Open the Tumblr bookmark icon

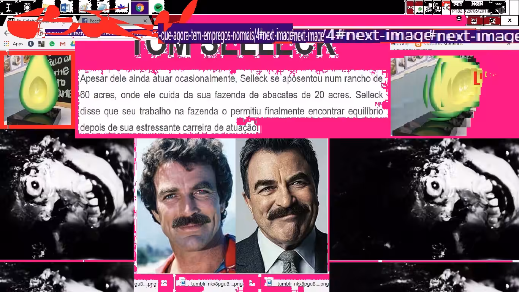[31, 44]
